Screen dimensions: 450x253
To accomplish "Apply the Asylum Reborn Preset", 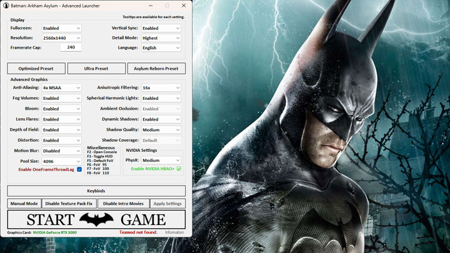I will pos(156,69).
